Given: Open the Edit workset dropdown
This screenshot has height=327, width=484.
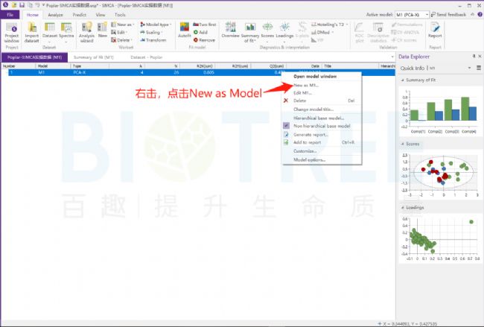Looking at the screenshot, I should pyautogui.click(x=119, y=32).
